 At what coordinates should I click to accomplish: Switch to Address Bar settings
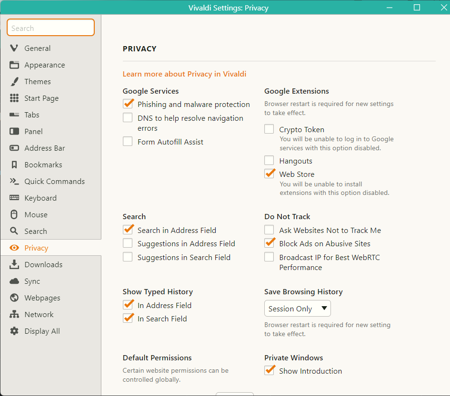coord(44,148)
